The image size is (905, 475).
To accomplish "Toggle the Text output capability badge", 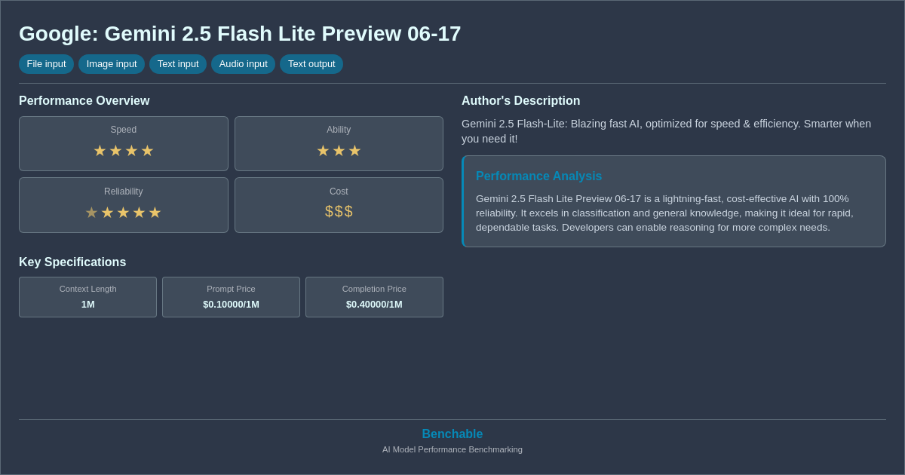I will pos(311,64).
